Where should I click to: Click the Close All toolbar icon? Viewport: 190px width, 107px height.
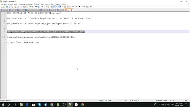coord(15,7)
